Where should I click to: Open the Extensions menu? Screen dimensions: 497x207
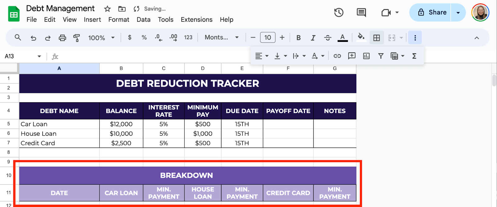point(196,20)
